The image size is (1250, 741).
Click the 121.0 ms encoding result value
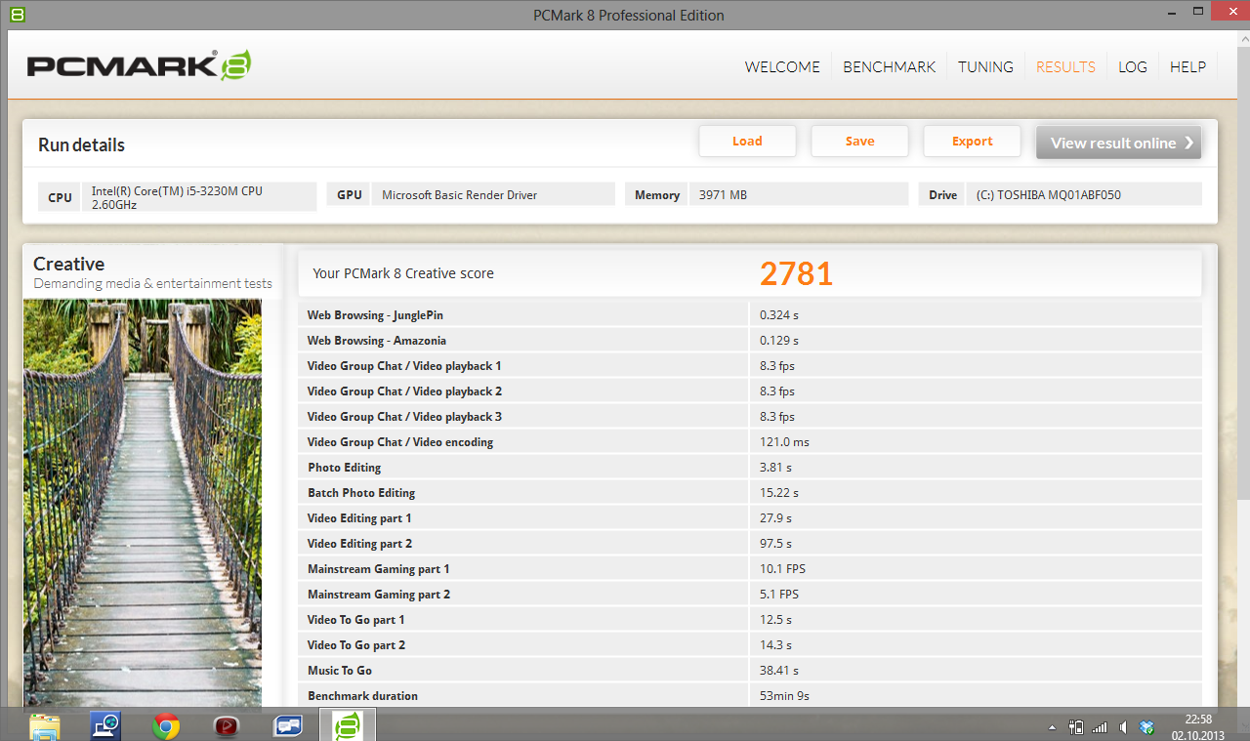point(784,442)
